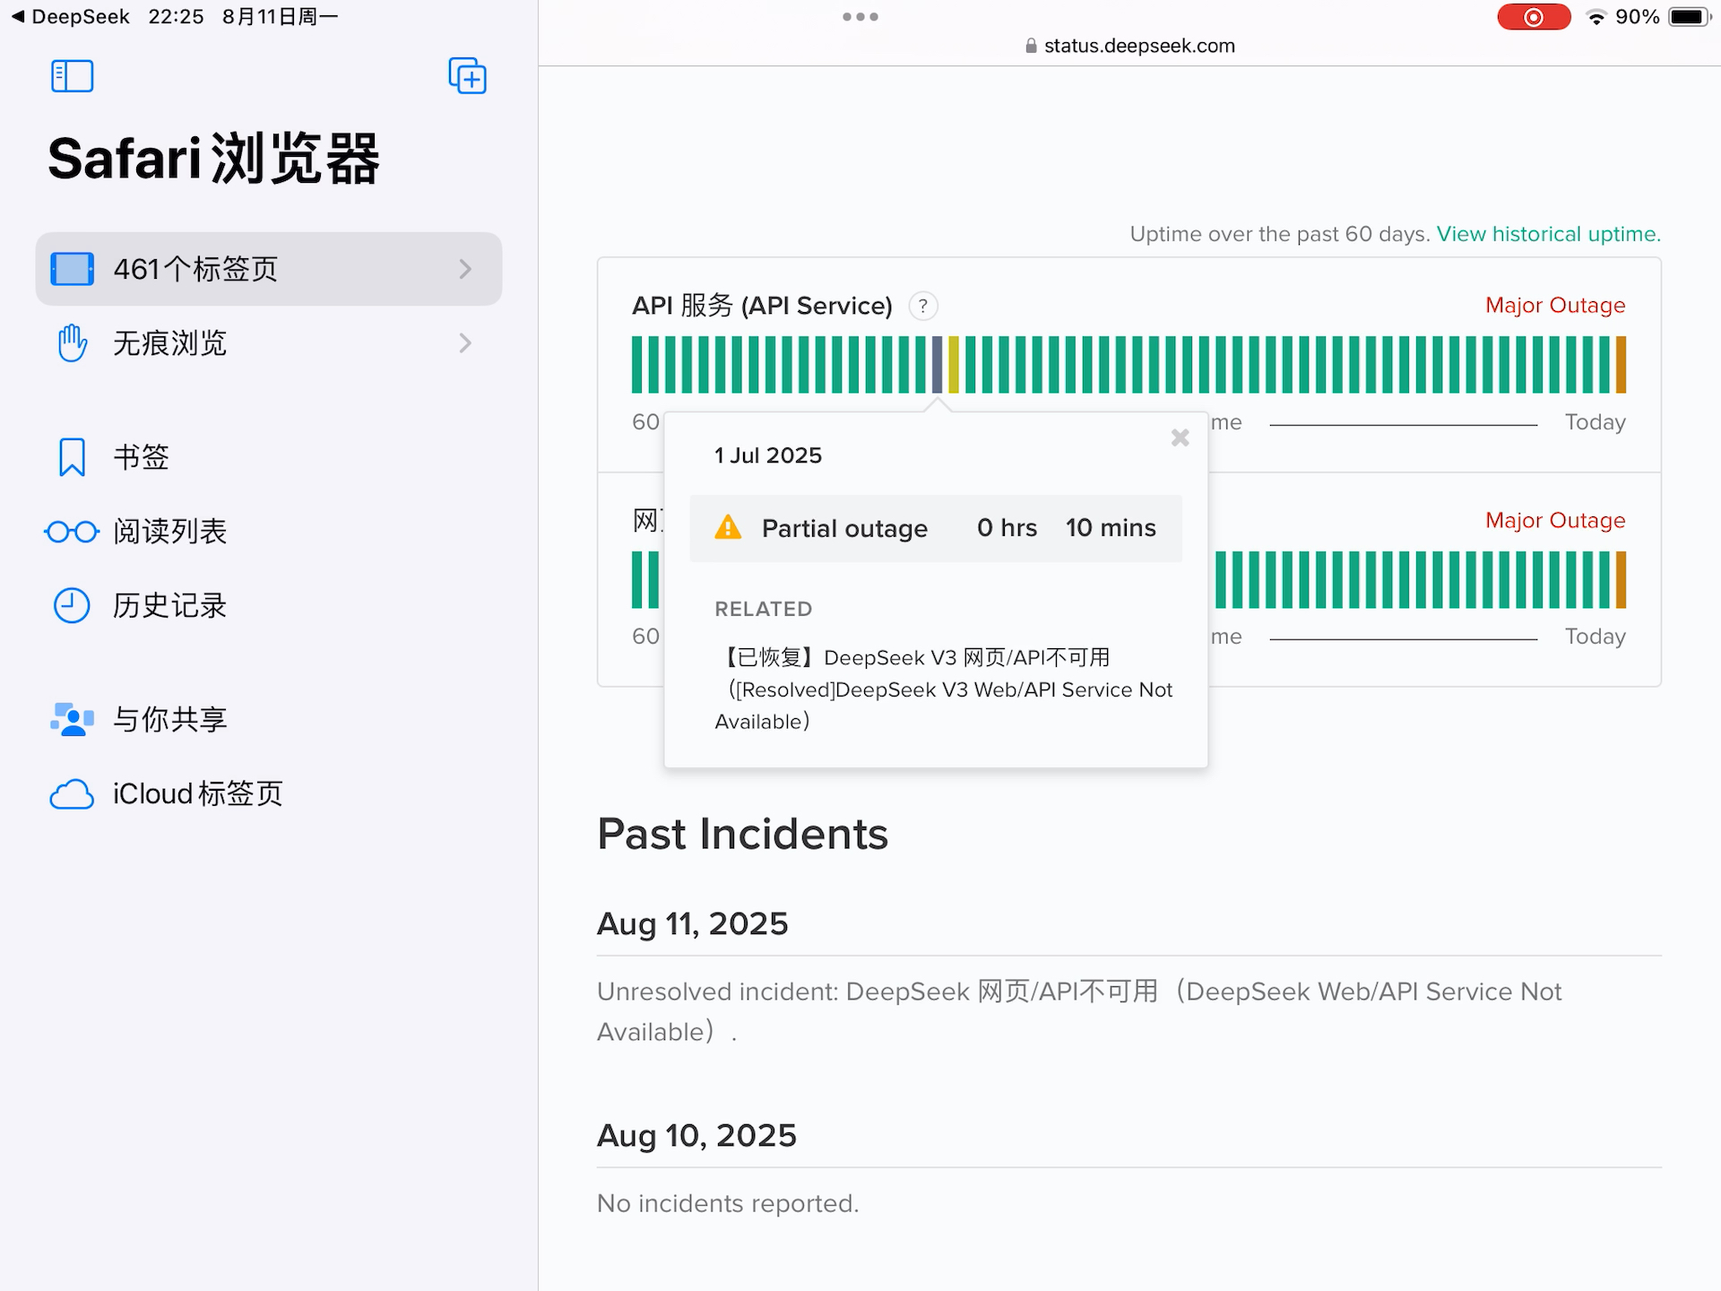
Task: Click the bookmark icon beside 书签
Action: [x=72, y=457]
